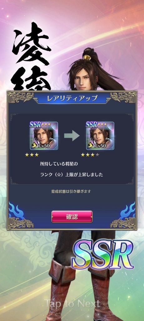Tap the left SSR character portrait card
The image size is (144, 321).
44,135
